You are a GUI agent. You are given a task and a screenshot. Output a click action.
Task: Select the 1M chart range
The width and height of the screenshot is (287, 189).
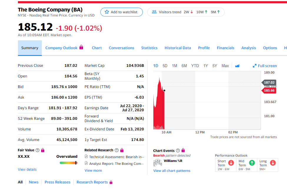tap(175, 66)
